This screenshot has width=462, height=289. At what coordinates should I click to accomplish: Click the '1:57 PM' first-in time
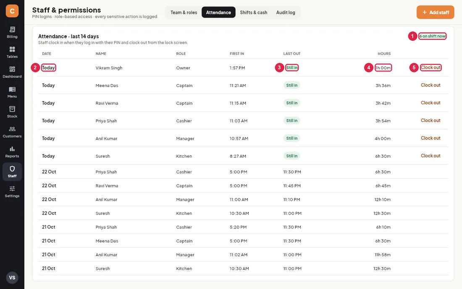coord(237,68)
